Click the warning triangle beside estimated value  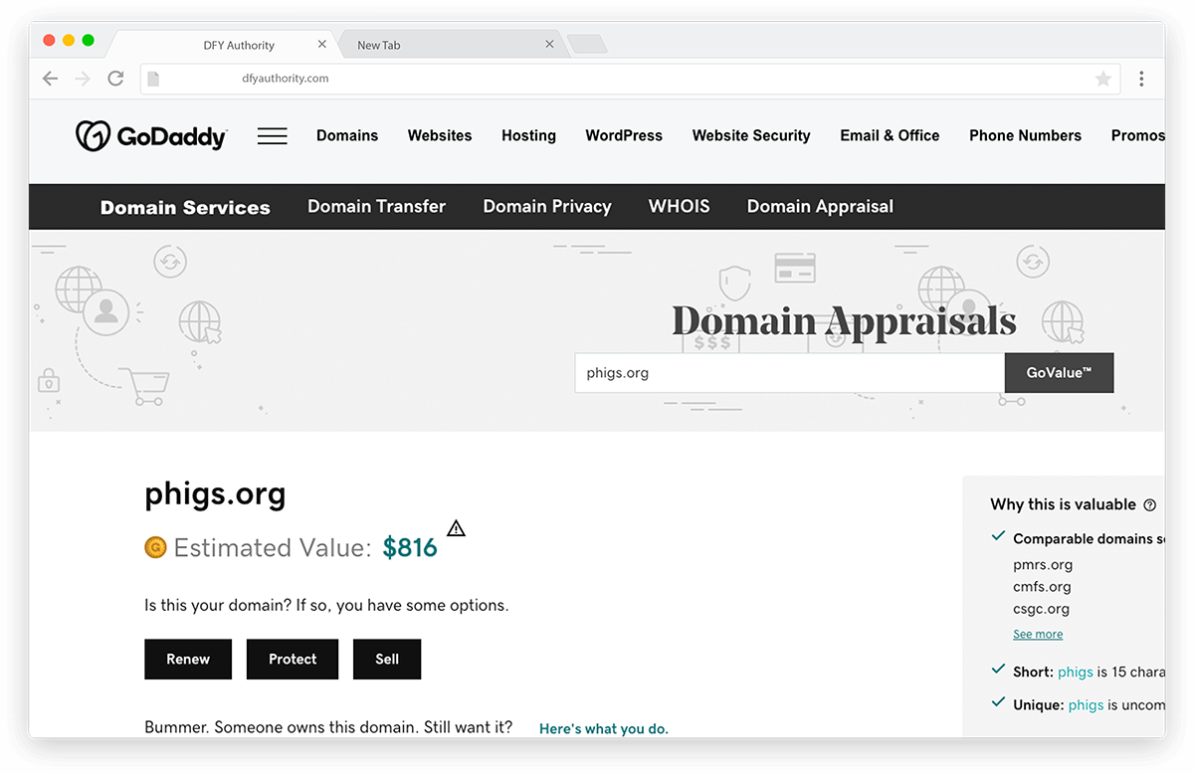(x=456, y=528)
